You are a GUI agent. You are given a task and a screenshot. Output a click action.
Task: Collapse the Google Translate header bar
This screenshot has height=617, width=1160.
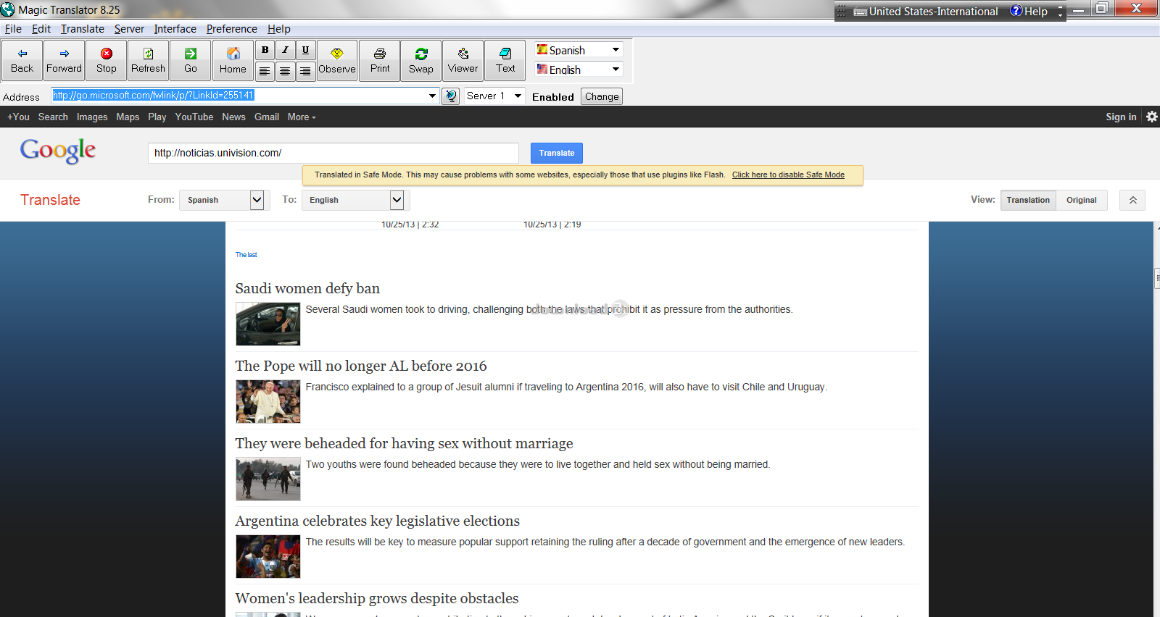coord(1132,200)
